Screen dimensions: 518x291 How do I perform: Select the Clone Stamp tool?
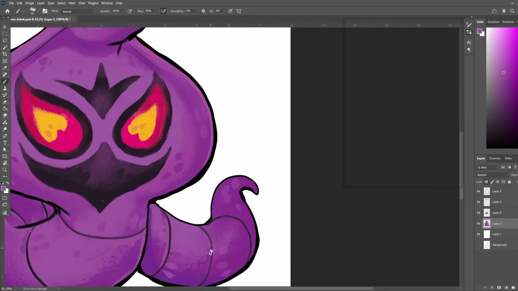[5, 88]
